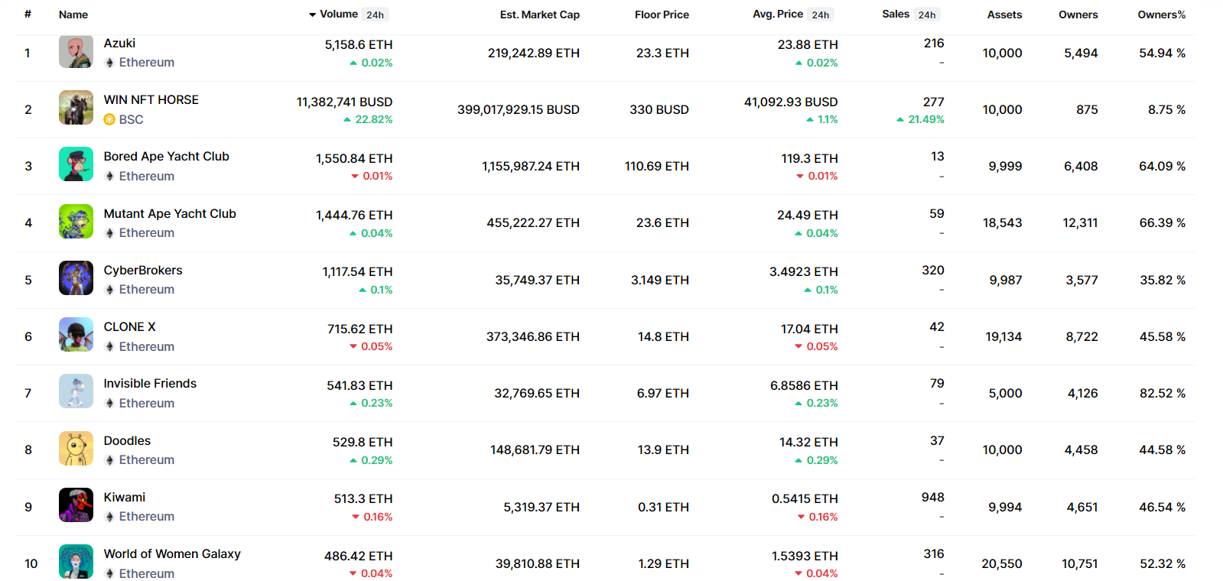Click the 1,155,987.24 ETH market cap

[x=531, y=166]
